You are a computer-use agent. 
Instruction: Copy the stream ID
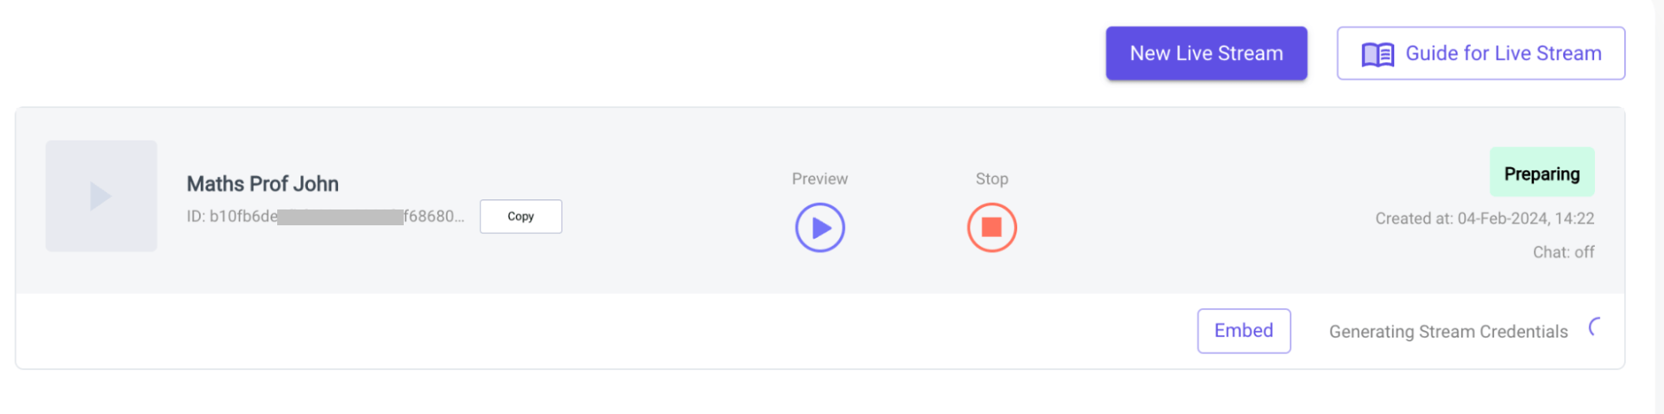pos(521,216)
